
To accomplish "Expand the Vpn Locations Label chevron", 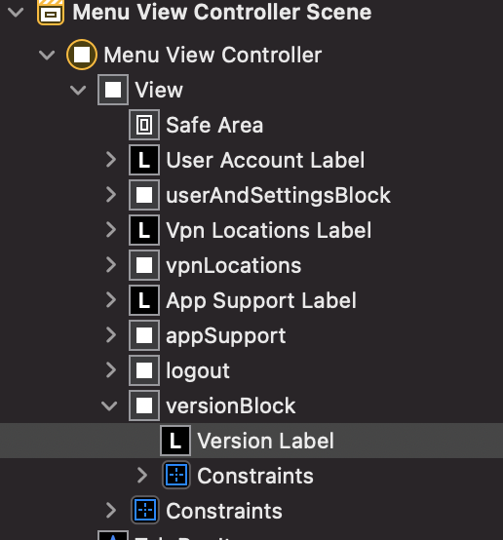I will (x=111, y=230).
